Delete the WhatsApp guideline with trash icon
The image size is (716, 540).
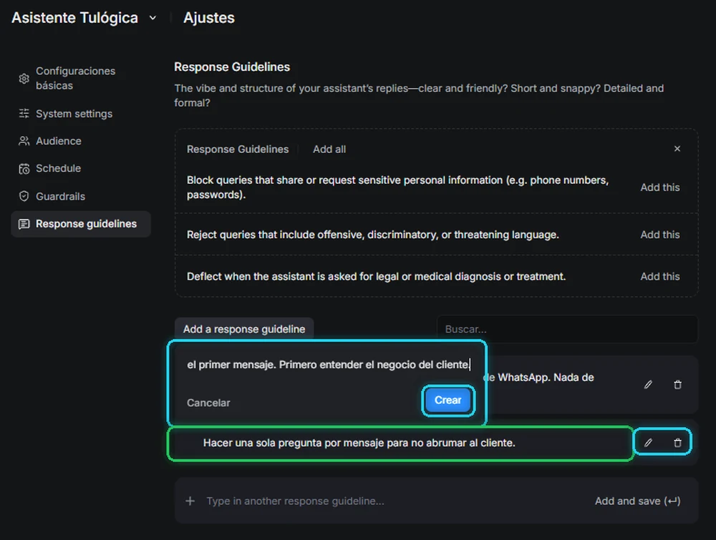pyautogui.click(x=677, y=385)
